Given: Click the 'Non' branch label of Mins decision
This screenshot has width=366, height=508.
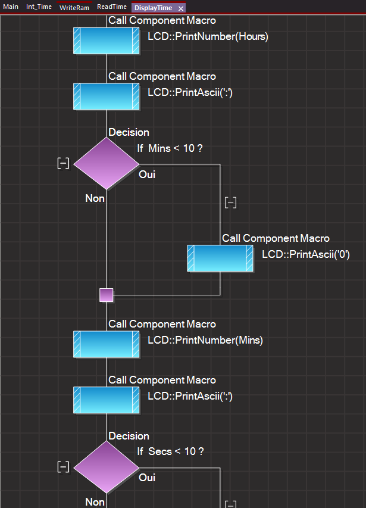Looking at the screenshot, I should (x=95, y=198).
